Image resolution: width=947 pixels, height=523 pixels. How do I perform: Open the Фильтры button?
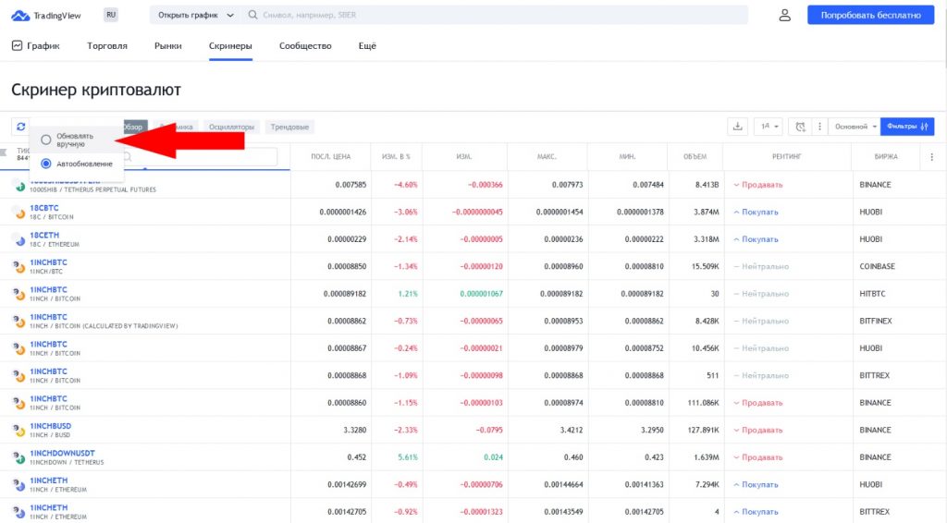(x=907, y=127)
